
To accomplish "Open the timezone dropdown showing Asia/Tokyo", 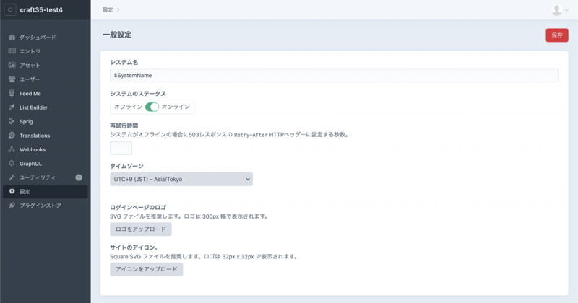I will coord(181,179).
